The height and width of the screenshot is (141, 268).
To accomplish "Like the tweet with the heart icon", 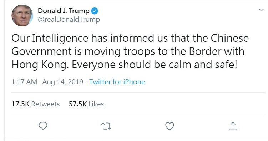I will point(170,126).
